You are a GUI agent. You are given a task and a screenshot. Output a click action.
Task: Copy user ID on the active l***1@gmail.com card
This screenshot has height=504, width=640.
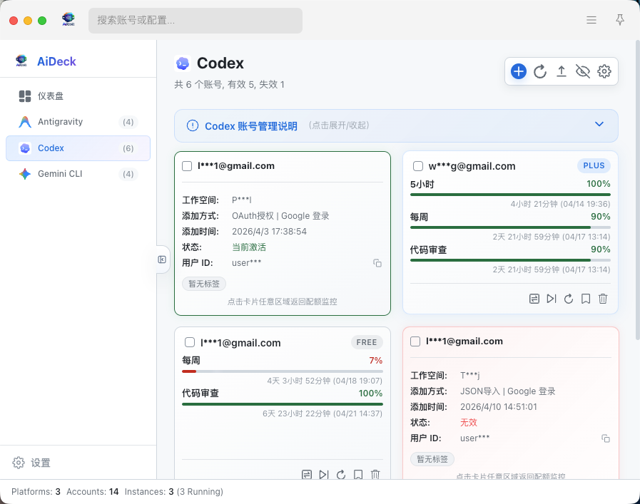tap(377, 263)
